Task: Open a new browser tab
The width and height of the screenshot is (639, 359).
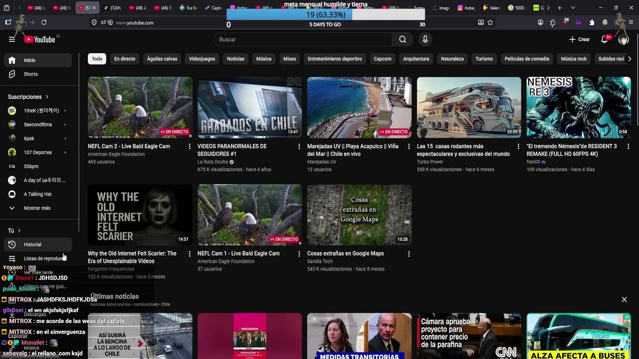Action: tap(560, 8)
